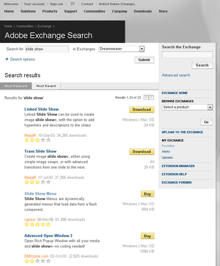The image size is (220, 266).
Task: Open the Products menu
Action: (50, 11)
